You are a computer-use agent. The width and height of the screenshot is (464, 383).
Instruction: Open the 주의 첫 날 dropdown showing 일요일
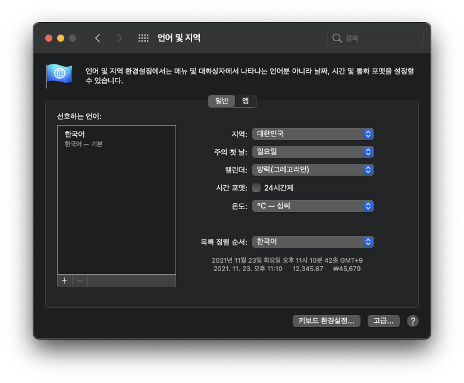pos(313,152)
